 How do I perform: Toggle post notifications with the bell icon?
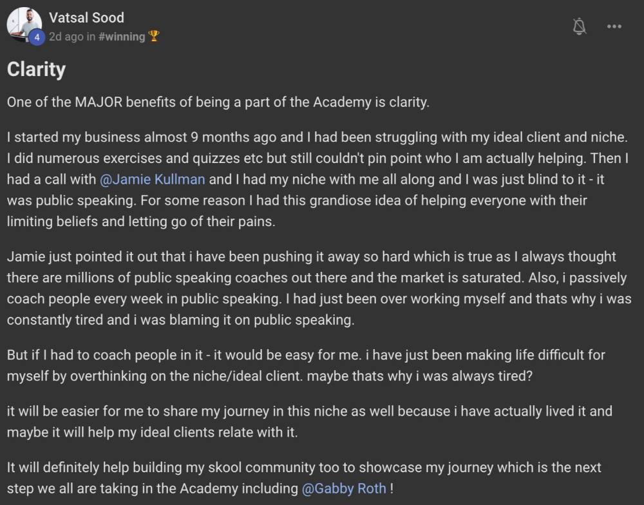(x=580, y=26)
